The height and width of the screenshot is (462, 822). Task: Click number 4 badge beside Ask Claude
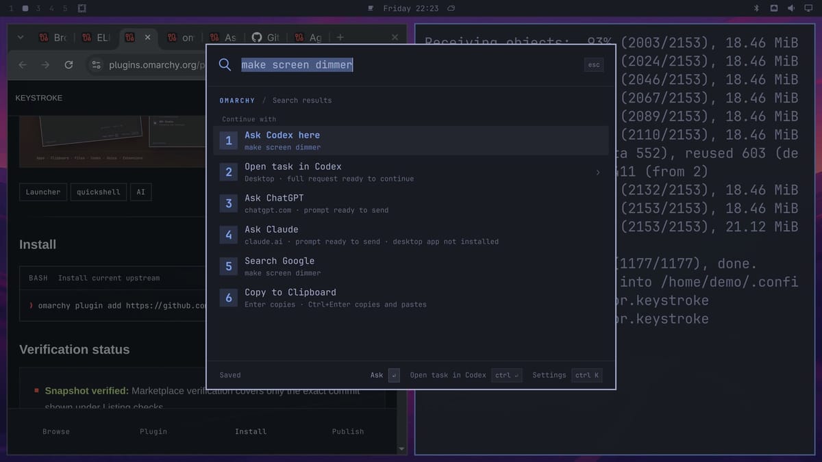(x=229, y=235)
